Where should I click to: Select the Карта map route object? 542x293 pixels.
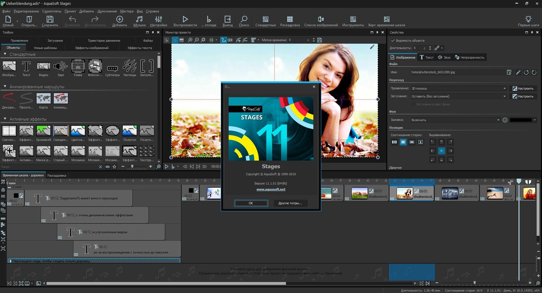click(43, 101)
